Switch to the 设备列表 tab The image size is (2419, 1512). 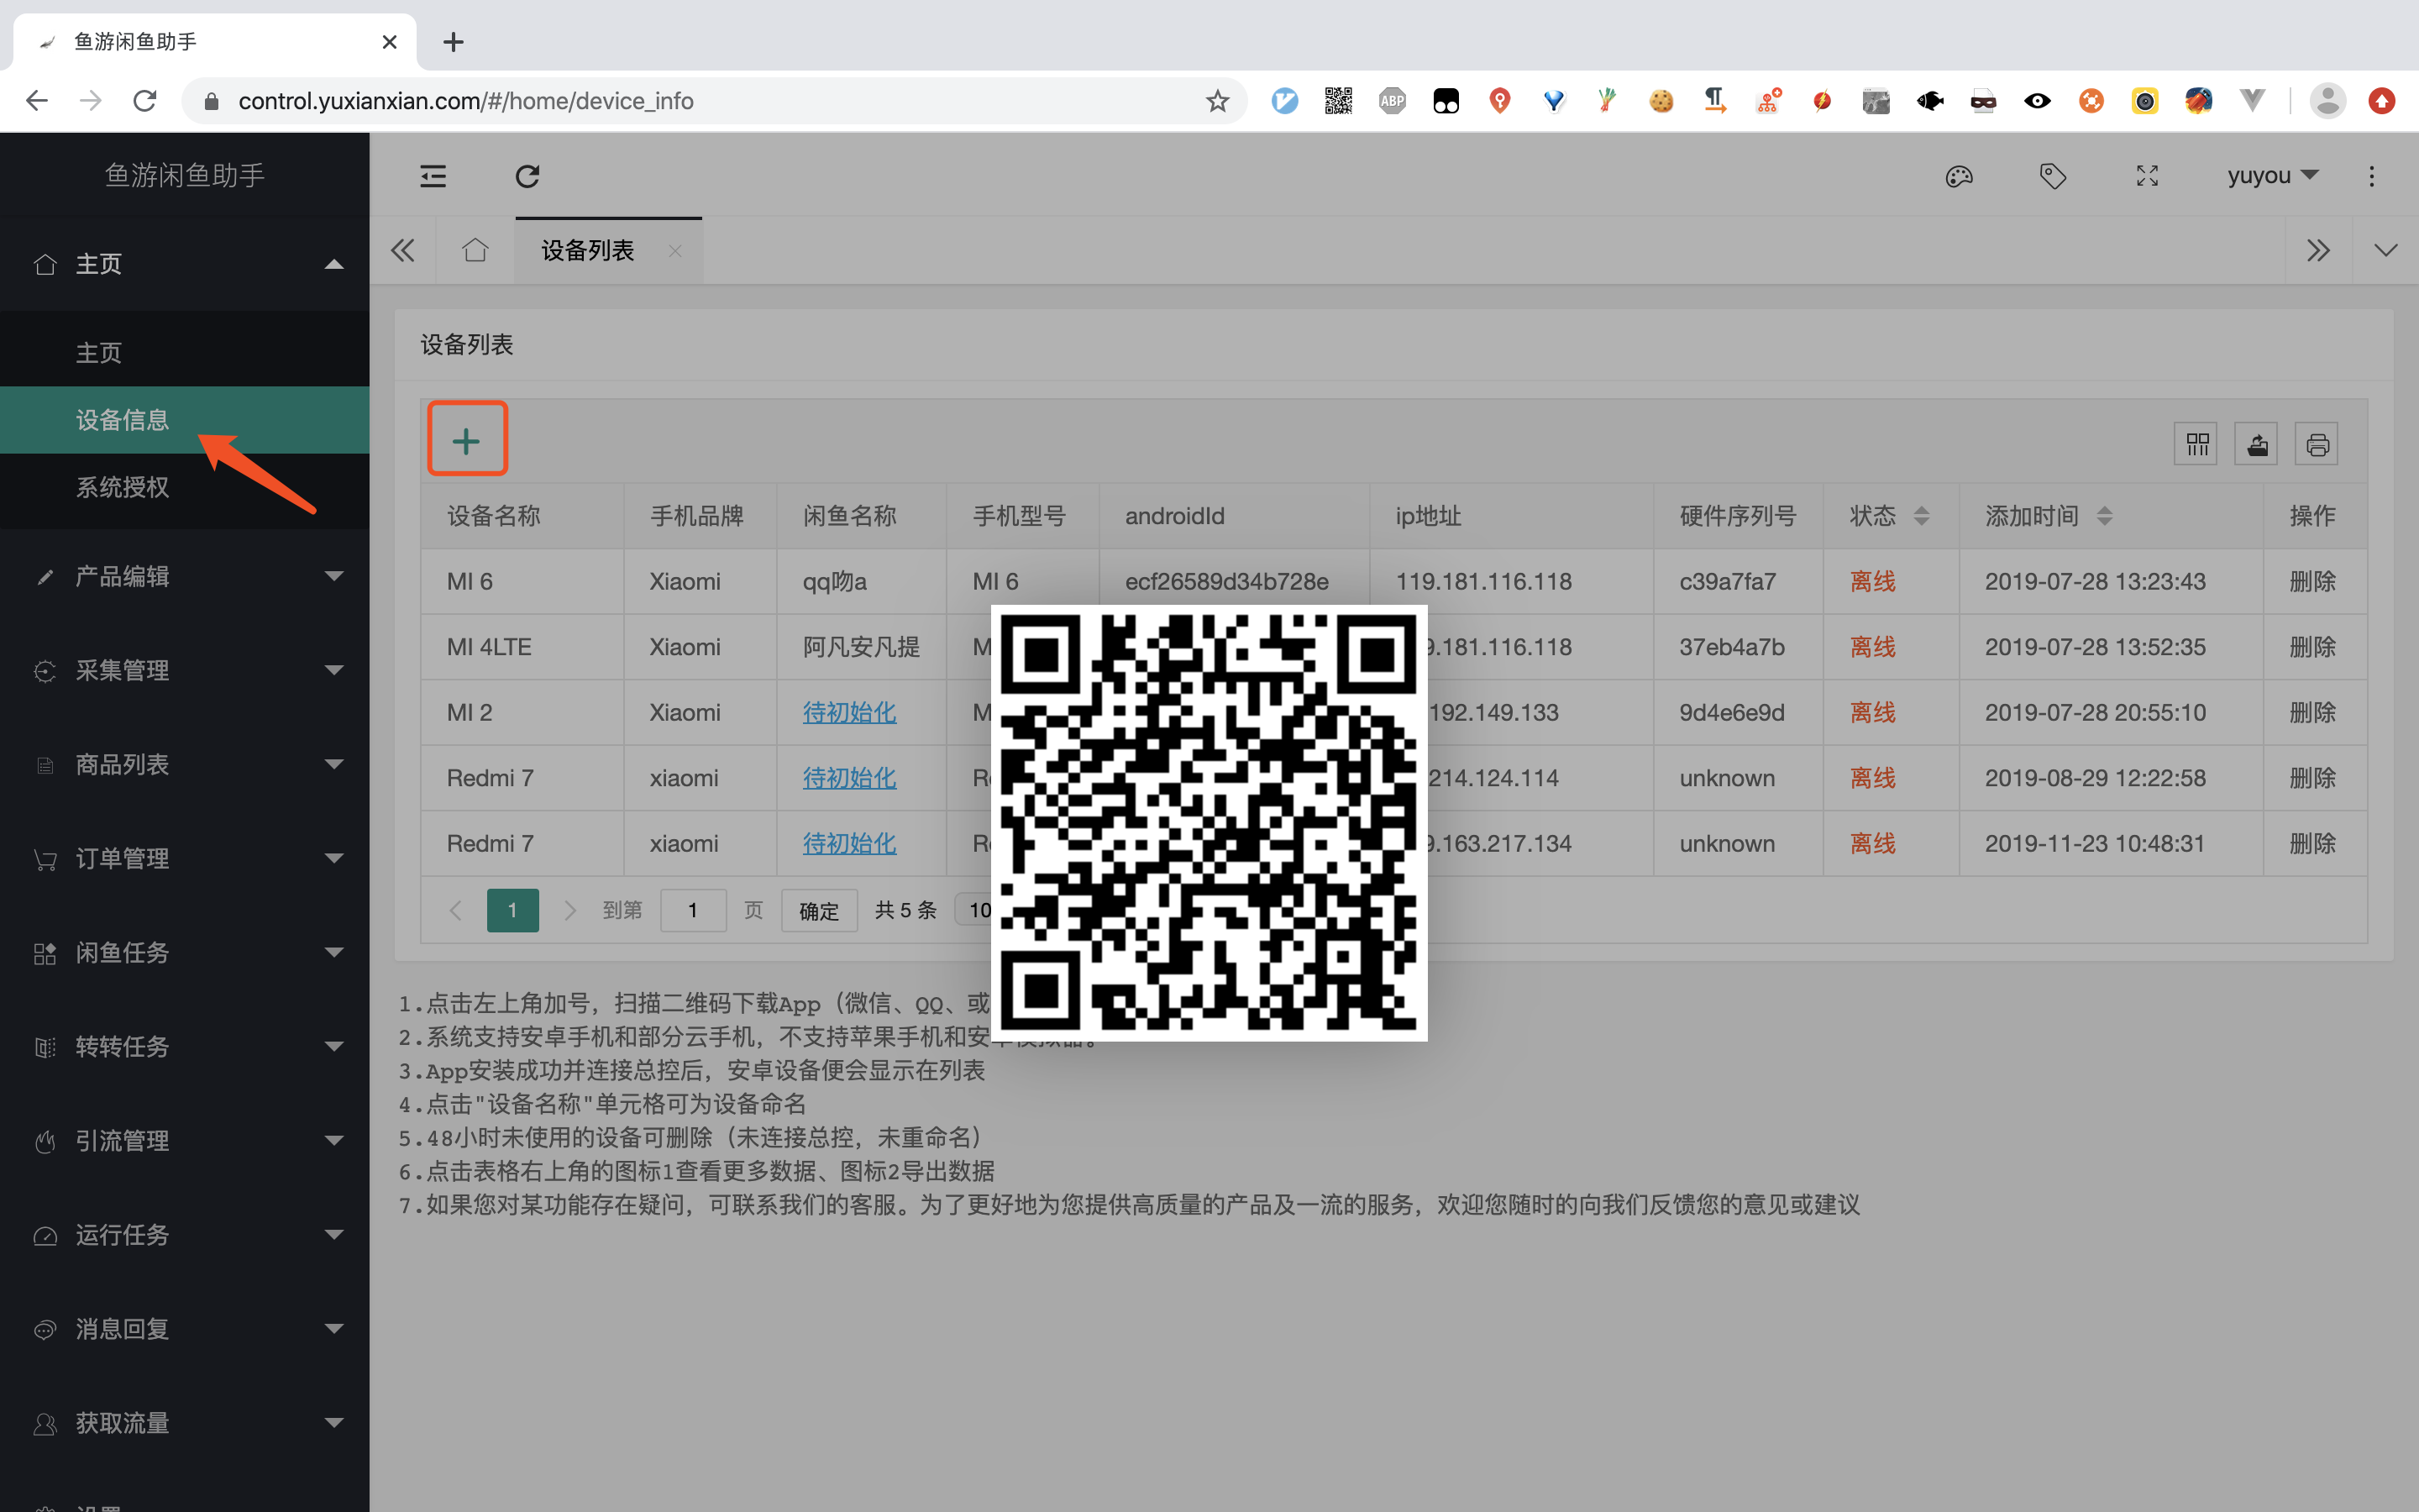tap(588, 250)
